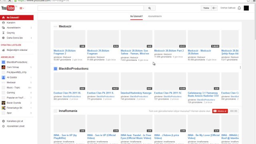Click the Abonelikleri yönet gear icon
The image size is (256, 144).
pyautogui.click(x=3, y=126)
